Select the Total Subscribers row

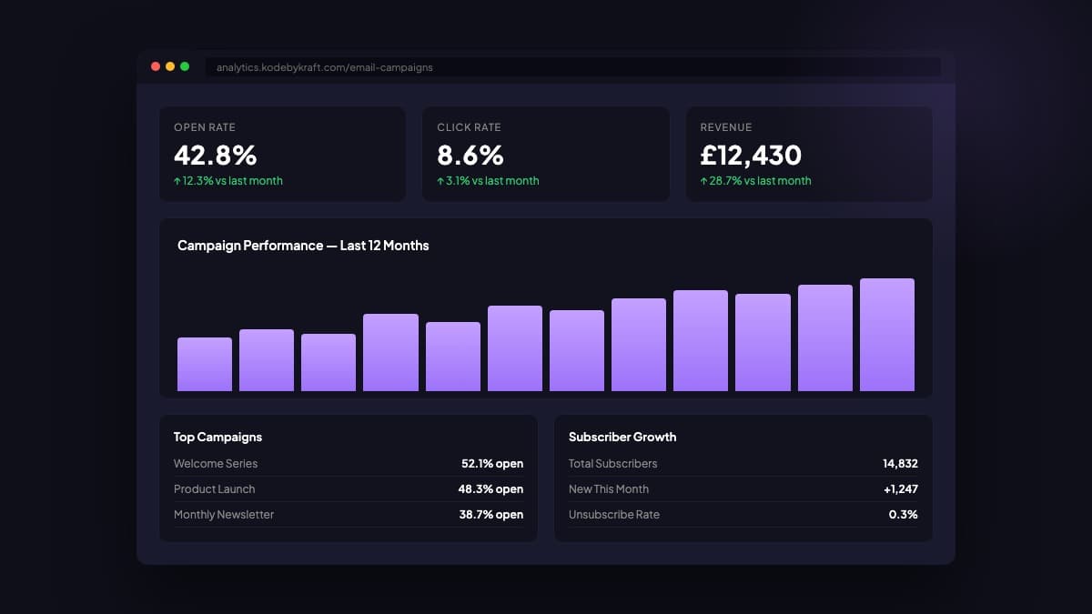click(x=743, y=464)
